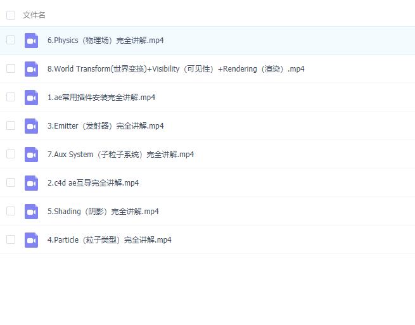The height and width of the screenshot is (325, 415).
Task: Click video icon beside 8.World Transform file
Action: pyautogui.click(x=31, y=69)
